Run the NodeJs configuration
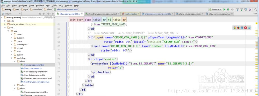Screen dimensions: 259x96 coord(224,10)
